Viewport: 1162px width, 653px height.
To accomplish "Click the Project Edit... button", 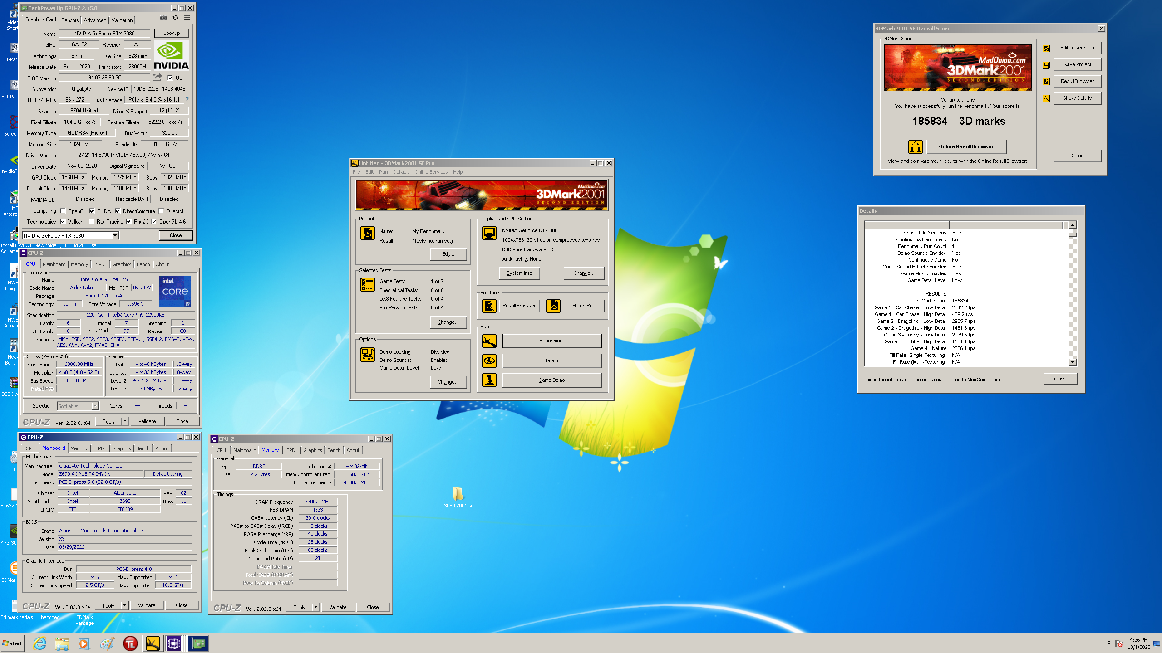I will (x=448, y=254).
